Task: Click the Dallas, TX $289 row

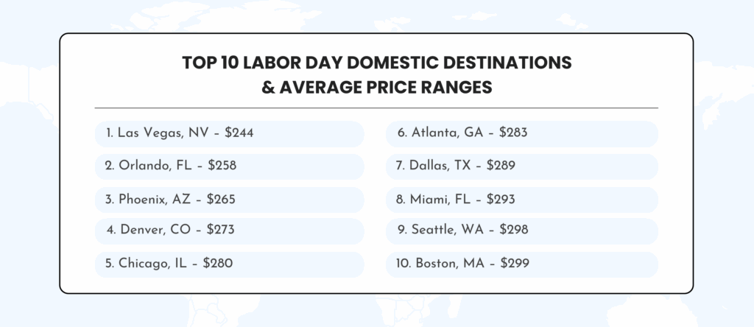Action: point(522,166)
